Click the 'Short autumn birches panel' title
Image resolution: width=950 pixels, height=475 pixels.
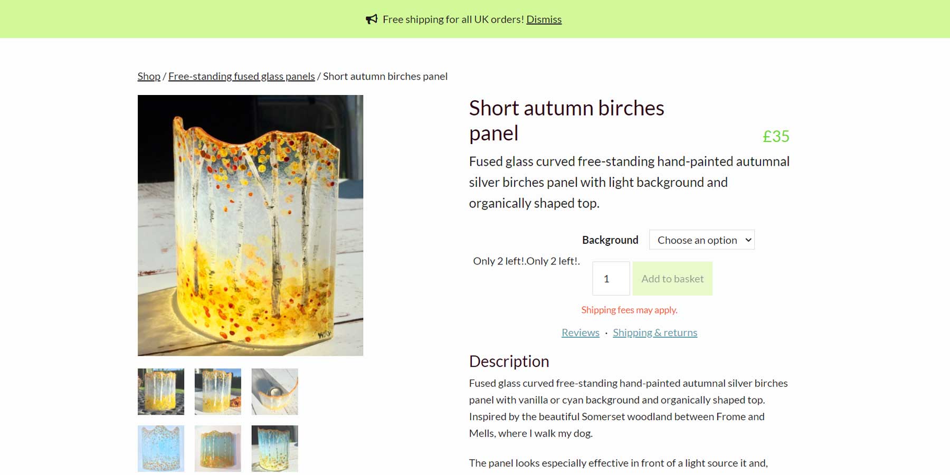(567, 120)
